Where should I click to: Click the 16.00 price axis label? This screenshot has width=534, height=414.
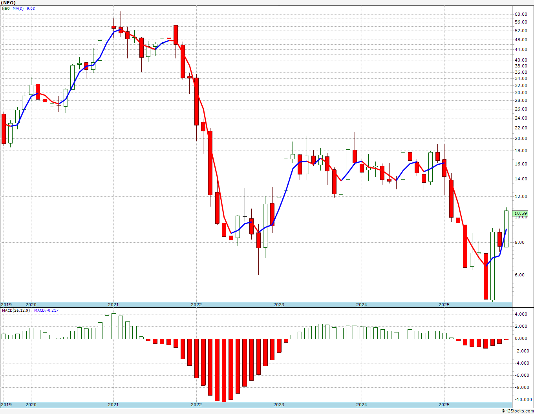pos(521,164)
